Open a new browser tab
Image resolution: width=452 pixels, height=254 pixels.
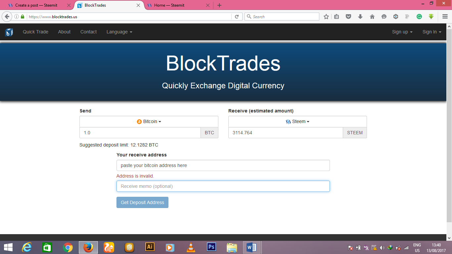pos(219,5)
